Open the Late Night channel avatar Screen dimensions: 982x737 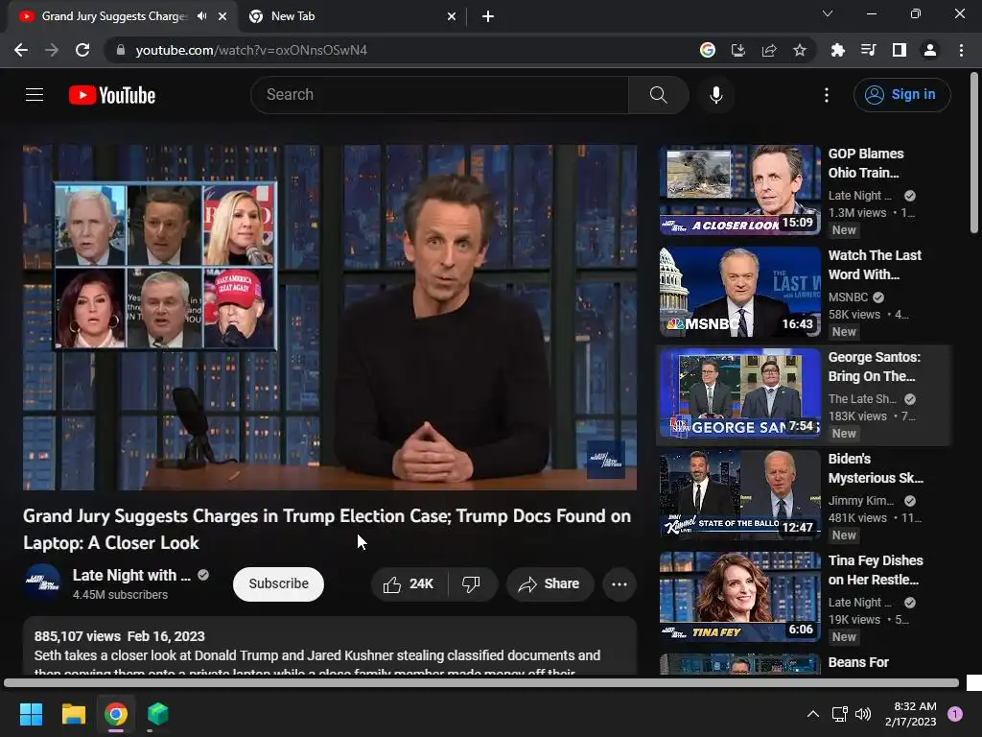(42, 583)
